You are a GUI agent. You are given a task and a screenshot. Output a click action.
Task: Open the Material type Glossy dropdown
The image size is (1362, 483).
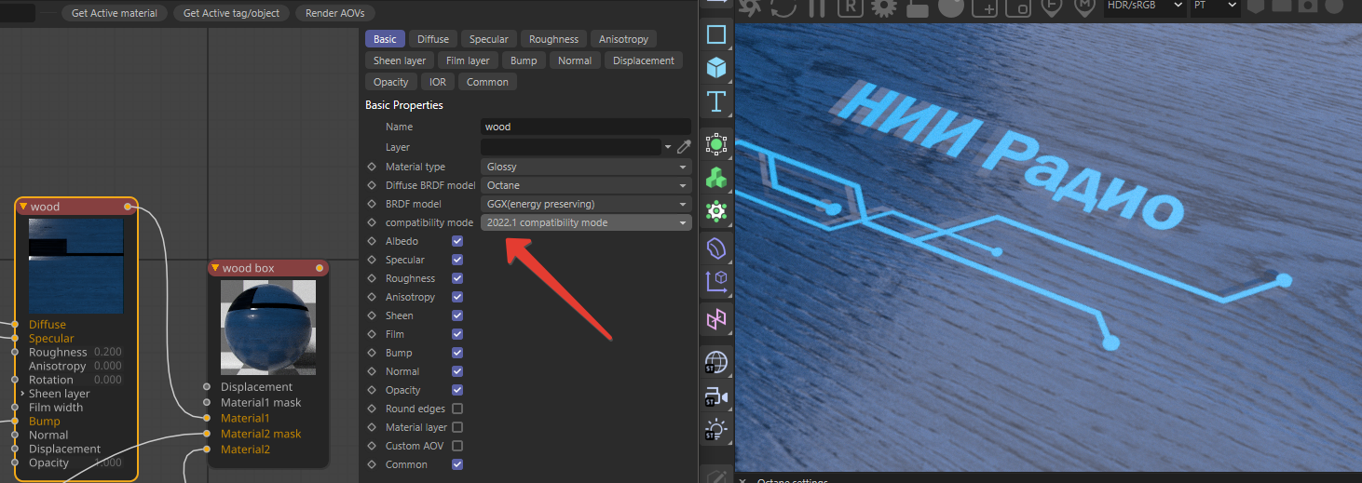coord(586,167)
